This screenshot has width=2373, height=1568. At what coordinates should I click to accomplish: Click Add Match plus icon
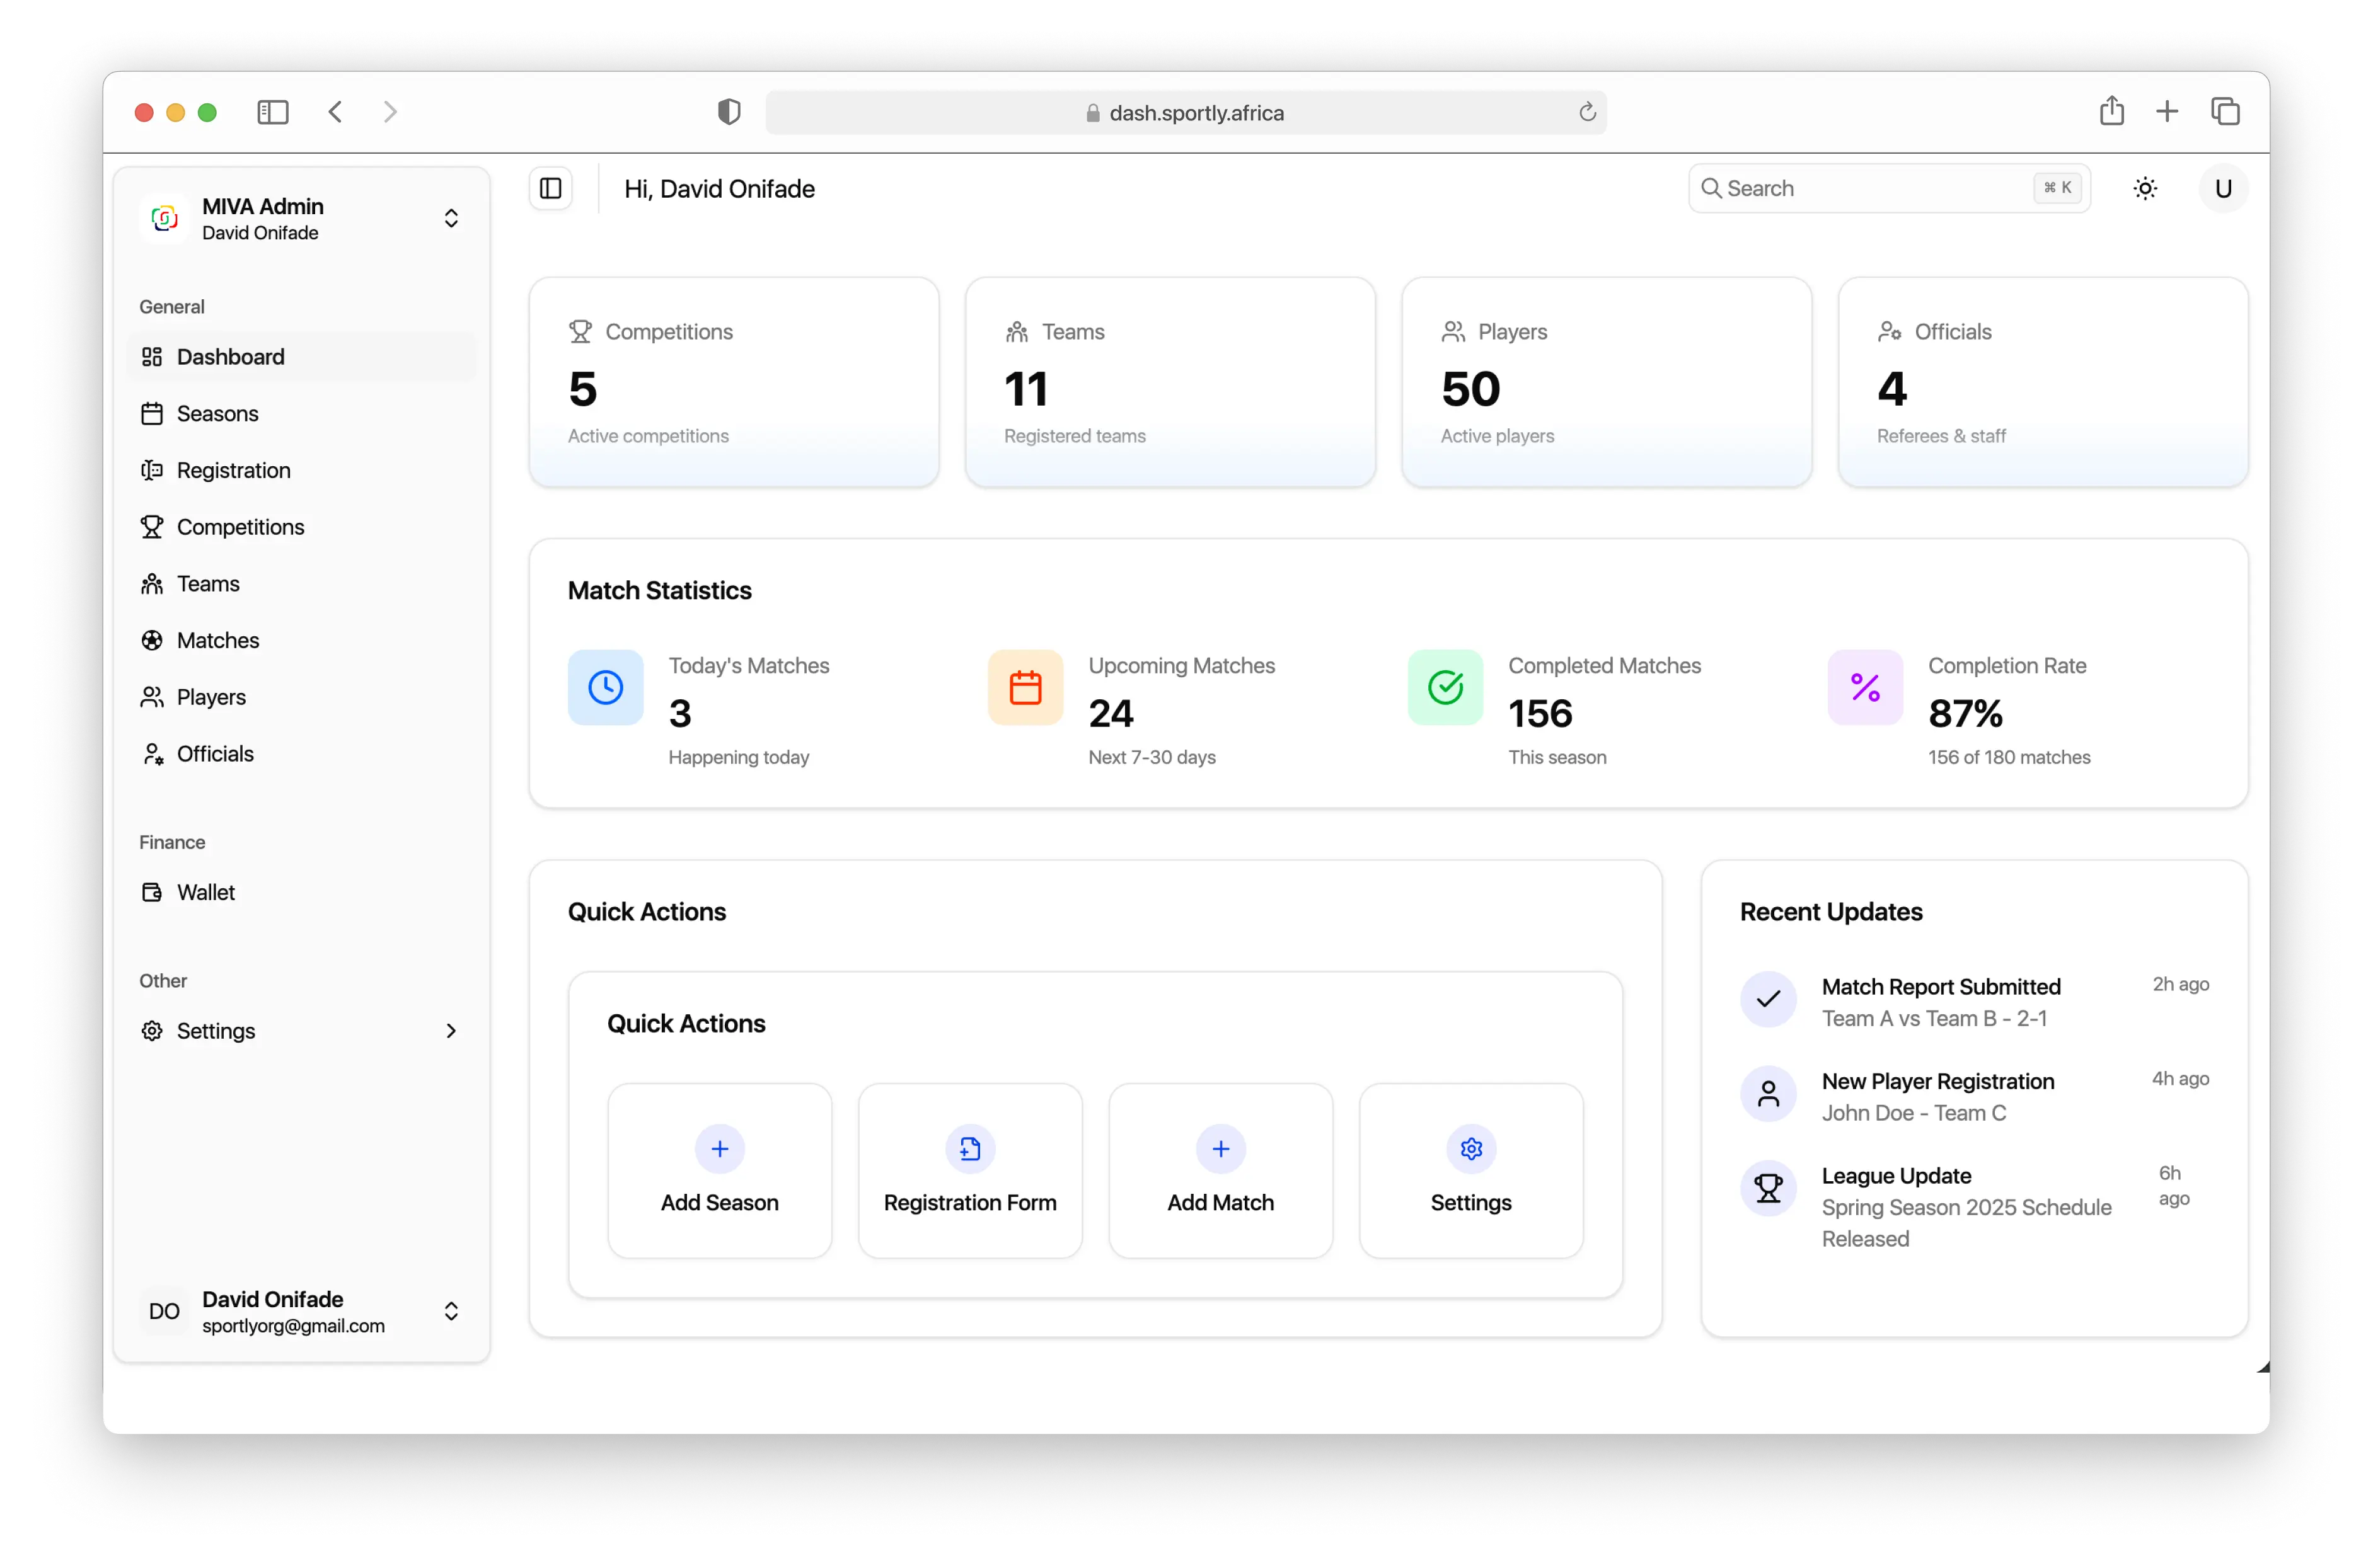[x=1220, y=1148]
